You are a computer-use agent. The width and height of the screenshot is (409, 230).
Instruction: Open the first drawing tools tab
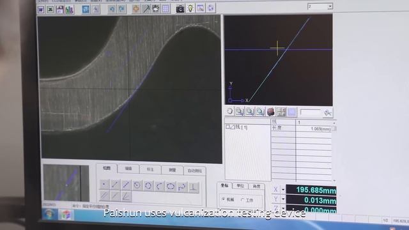click(x=107, y=168)
